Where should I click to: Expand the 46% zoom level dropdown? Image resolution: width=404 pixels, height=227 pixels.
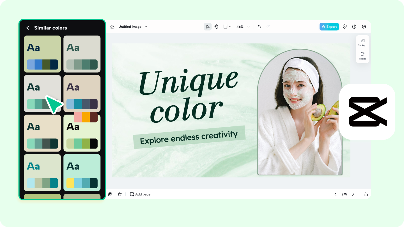[x=248, y=26]
